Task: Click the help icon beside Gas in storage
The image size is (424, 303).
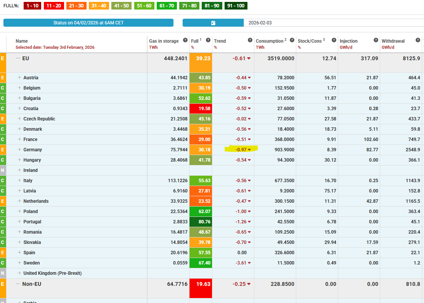Action: [185, 40]
